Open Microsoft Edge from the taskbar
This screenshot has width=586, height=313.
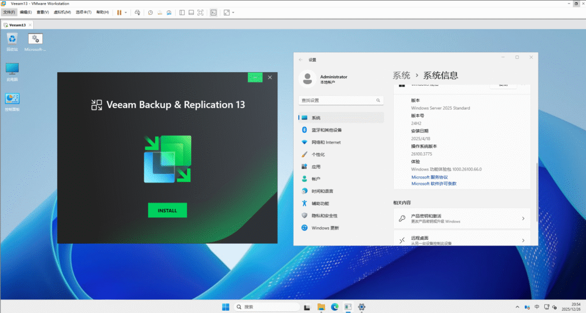coord(334,307)
